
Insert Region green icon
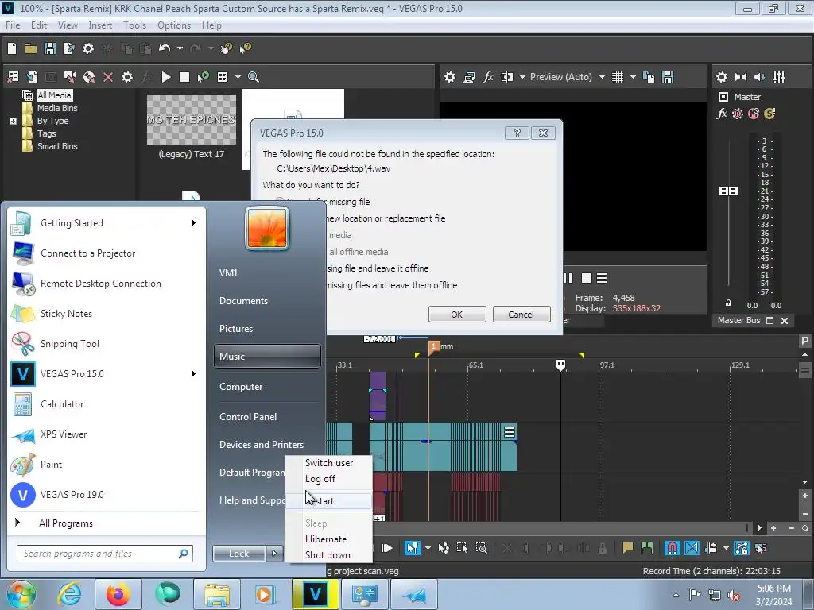pos(647,548)
